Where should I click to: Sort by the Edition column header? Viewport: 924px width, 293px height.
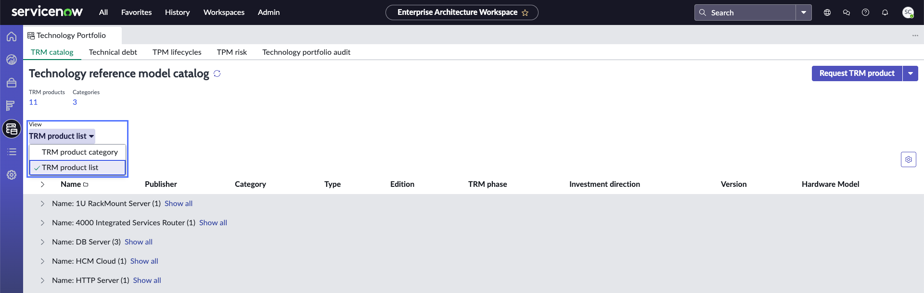(402, 184)
